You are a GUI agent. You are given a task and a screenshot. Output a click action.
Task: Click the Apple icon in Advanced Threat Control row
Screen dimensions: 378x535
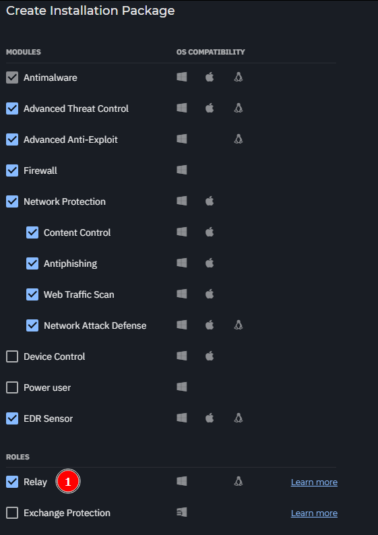click(x=210, y=108)
